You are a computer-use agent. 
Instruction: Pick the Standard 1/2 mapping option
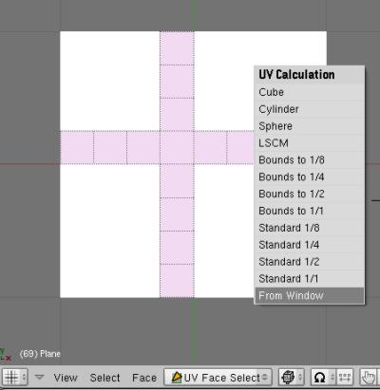pos(310,262)
